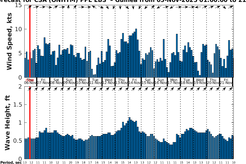Viewport: 246px width, 164px height.
Task: Click the "Wave Height, ft" axis title
Action: tap(8, 123)
